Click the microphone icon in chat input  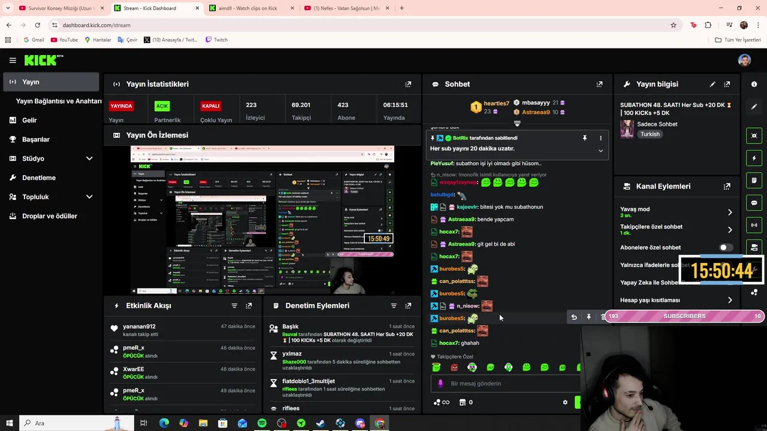[440, 384]
